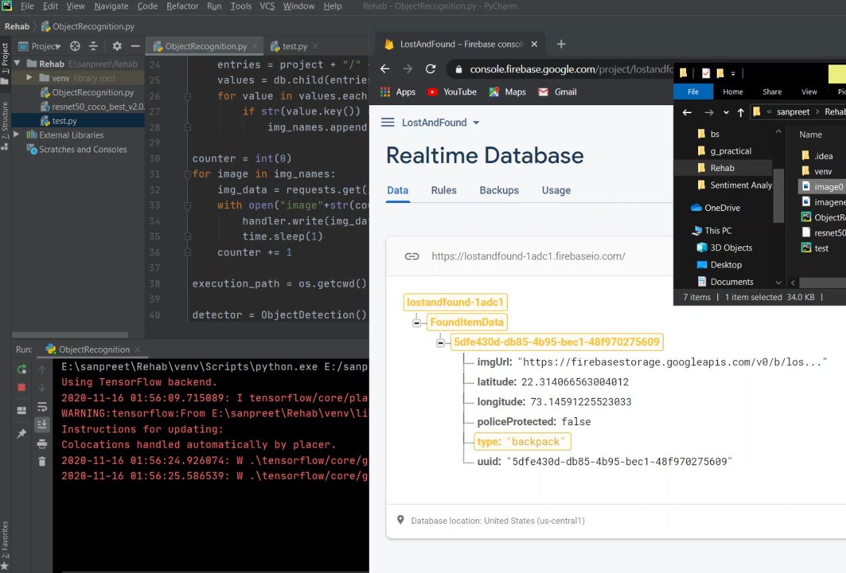
Task: Collapse all in the Project panel toolbar
Action: coord(93,47)
